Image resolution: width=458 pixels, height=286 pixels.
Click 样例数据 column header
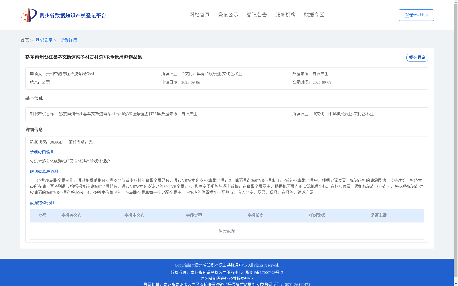click(x=317, y=215)
